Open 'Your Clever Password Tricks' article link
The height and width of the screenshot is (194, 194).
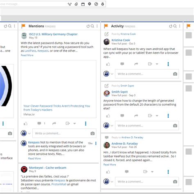click(56, 108)
